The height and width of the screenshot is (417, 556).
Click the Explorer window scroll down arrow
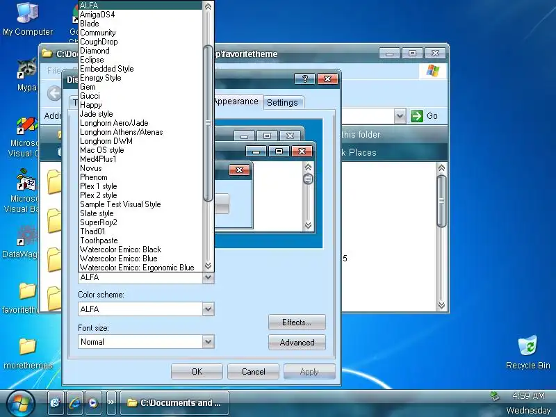[441, 305]
